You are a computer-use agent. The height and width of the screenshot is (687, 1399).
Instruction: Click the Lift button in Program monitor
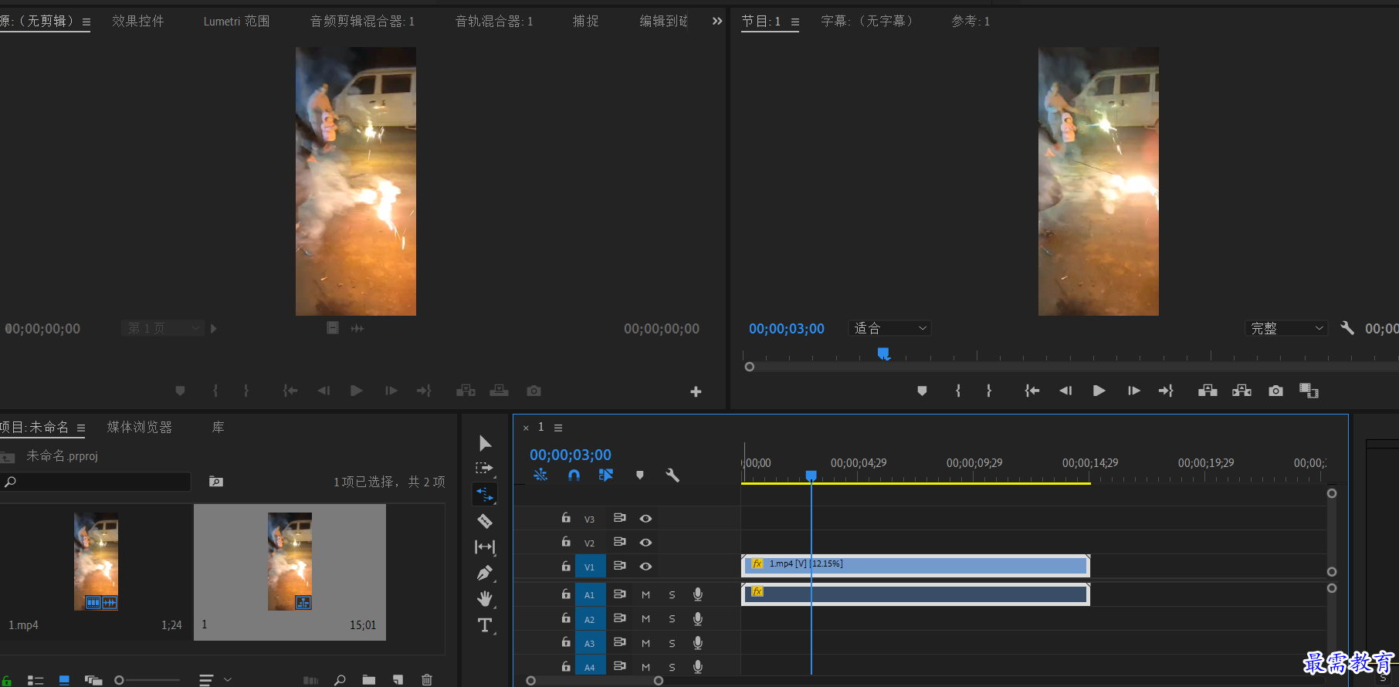(1208, 391)
